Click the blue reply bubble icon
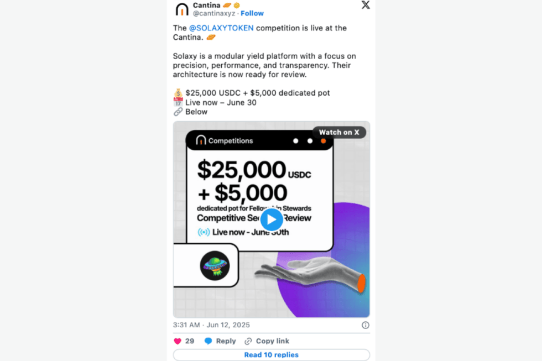 pyautogui.click(x=208, y=341)
